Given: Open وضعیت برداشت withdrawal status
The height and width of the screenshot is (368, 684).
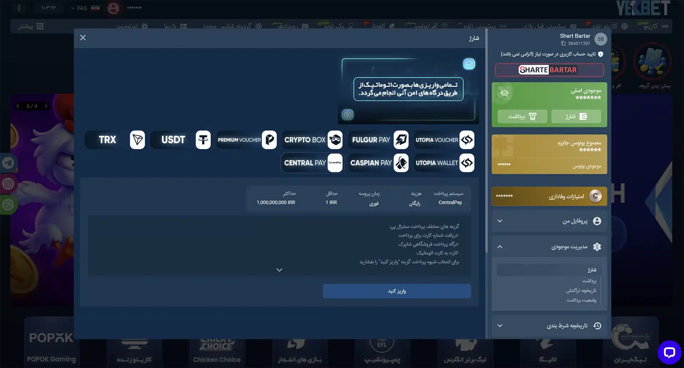Looking at the screenshot, I should coord(581,300).
